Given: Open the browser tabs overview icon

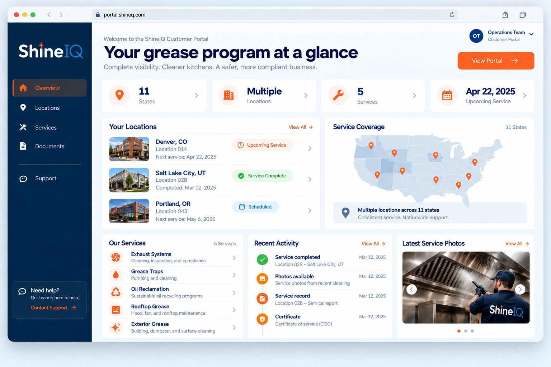Looking at the screenshot, I should [x=523, y=15].
